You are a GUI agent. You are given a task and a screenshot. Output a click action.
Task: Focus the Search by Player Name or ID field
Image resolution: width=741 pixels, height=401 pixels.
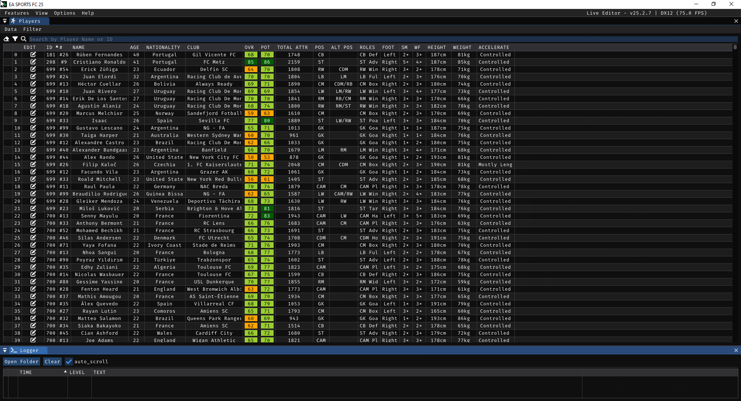click(383, 39)
